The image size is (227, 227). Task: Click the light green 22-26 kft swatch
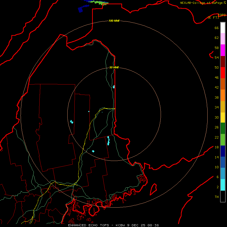[x=223, y=140]
